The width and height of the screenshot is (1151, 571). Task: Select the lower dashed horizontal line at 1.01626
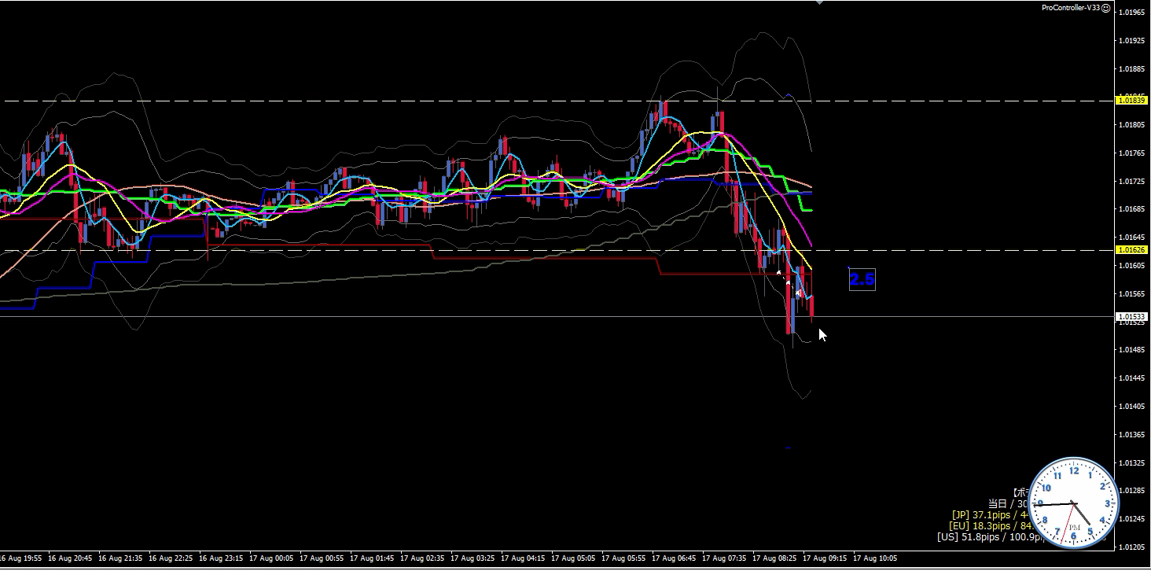click(x=557, y=250)
